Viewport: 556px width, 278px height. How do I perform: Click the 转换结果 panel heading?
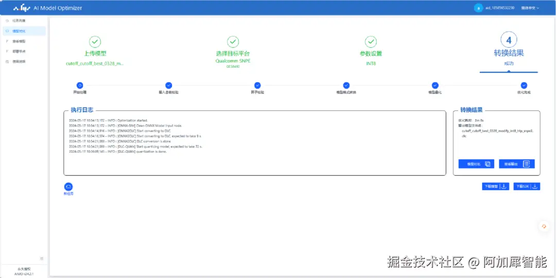click(x=472, y=110)
